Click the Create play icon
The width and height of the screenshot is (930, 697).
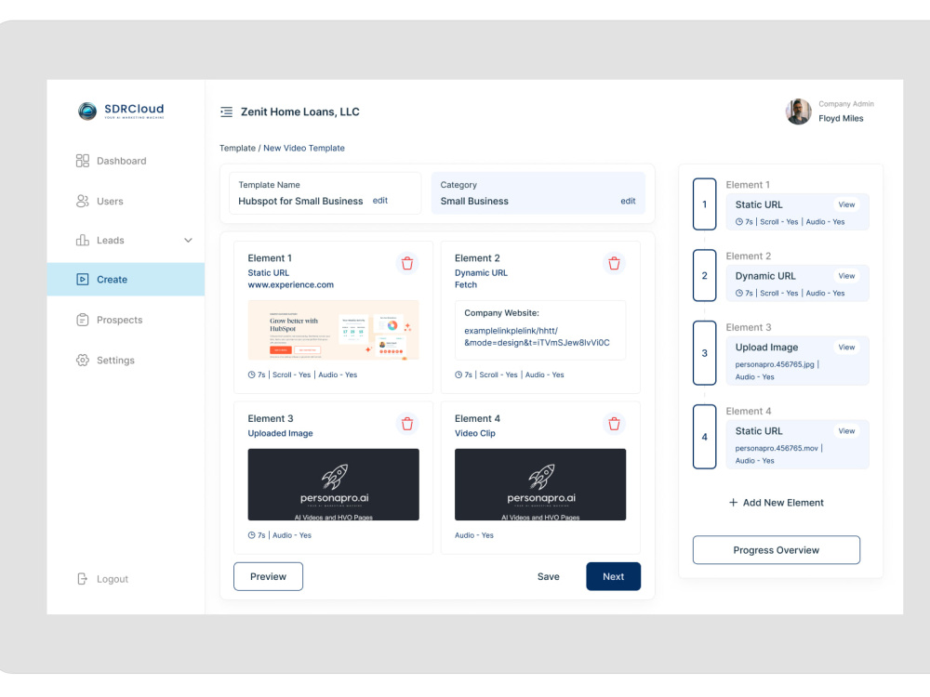pyautogui.click(x=83, y=280)
